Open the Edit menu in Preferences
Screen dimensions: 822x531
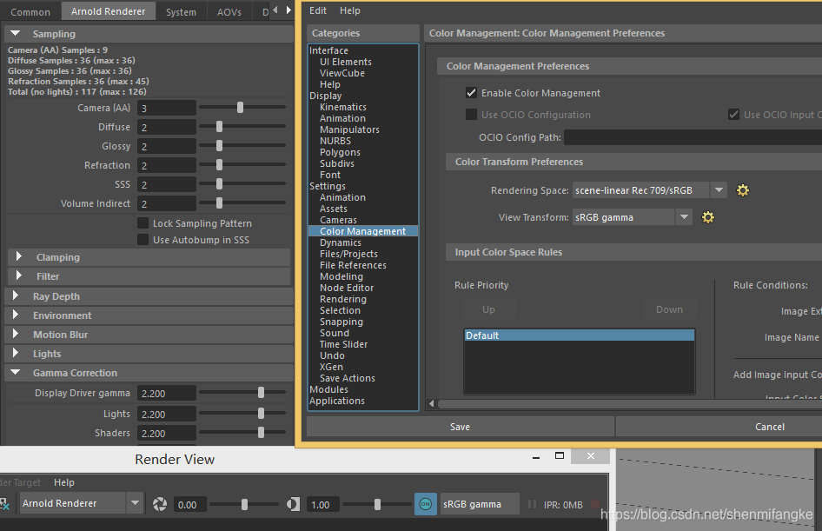(x=318, y=10)
